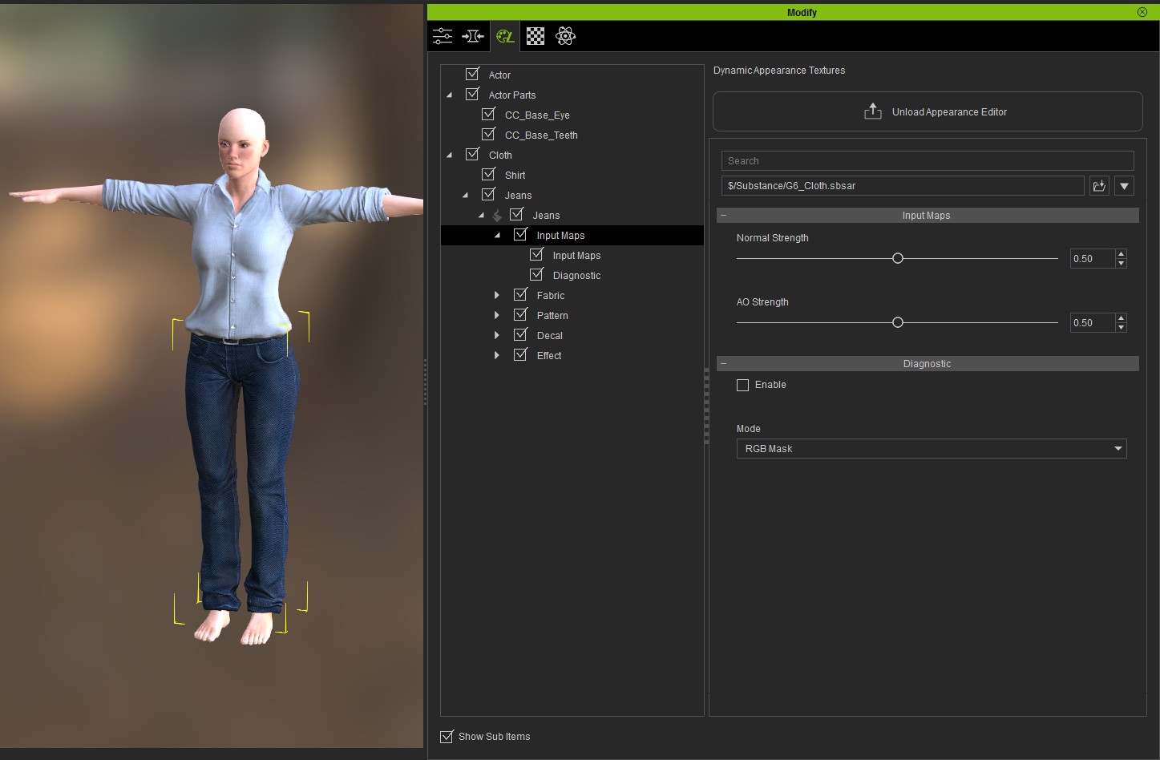This screenshot has width=1160, height=760.
Task: Open the atom Physics tab icon
Action: [566, 36]
